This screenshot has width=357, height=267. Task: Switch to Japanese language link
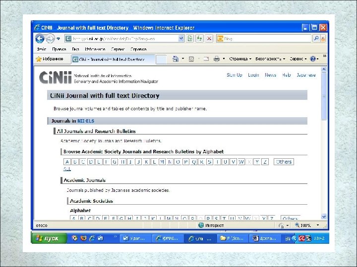pyautogui.click(x=306, y=75)
